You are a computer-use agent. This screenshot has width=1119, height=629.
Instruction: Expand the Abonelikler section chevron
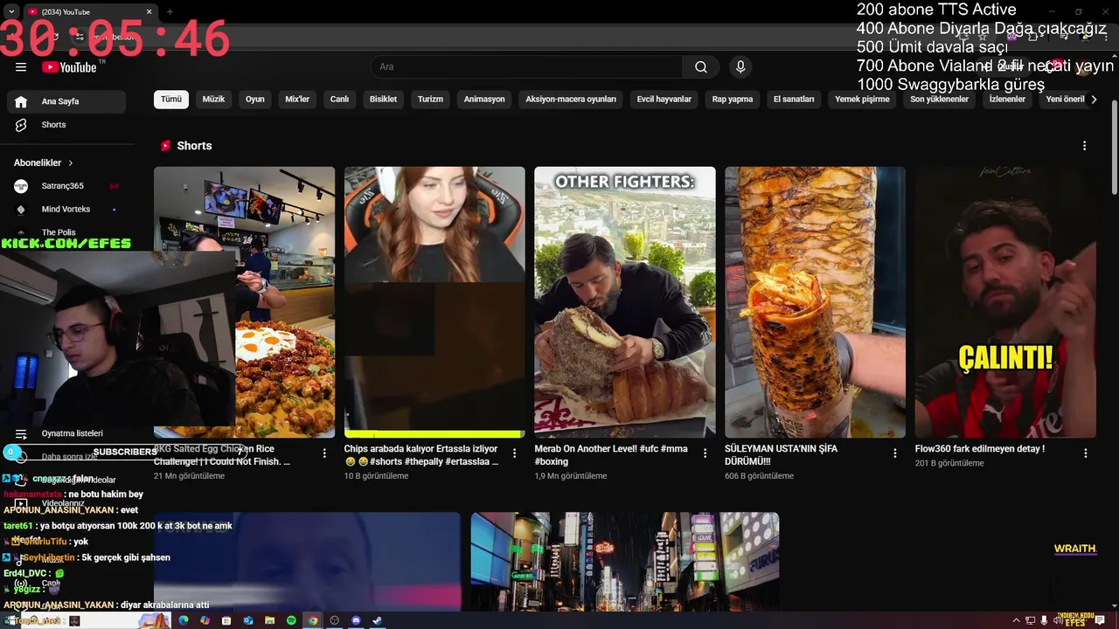coord(71,163)
